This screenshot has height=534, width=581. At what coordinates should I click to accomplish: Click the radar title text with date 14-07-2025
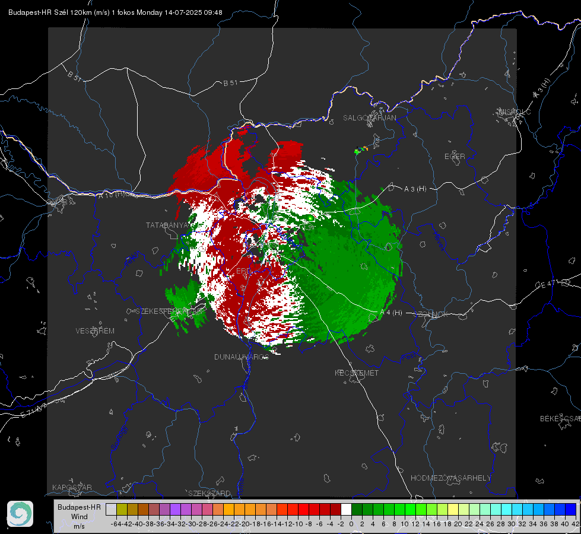pos(115,12)
